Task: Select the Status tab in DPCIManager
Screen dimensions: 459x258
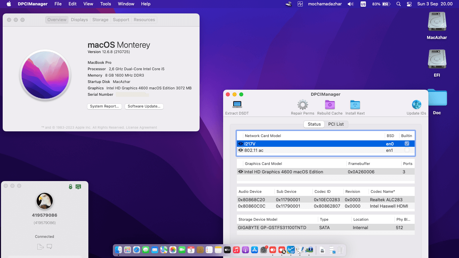Action: click(x=314, y=124)
